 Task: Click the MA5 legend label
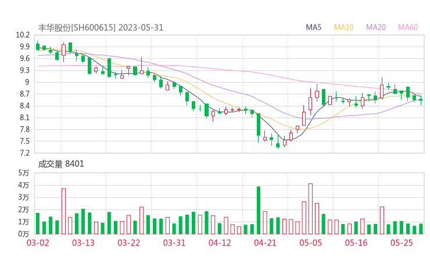click(x=313, y=27)
